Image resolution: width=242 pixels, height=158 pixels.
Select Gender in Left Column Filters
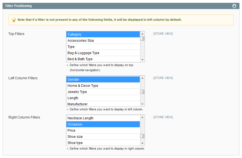pos(103,80)
